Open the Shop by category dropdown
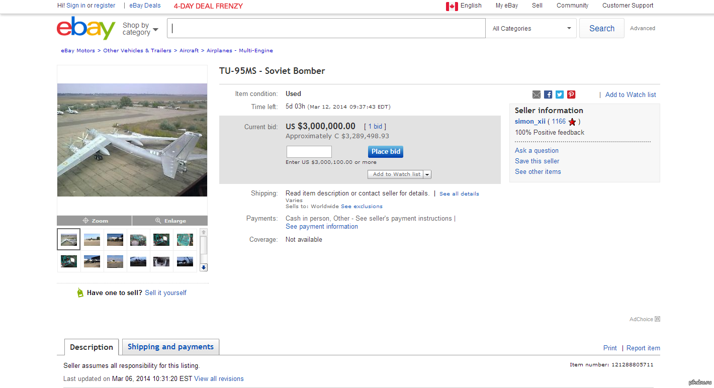Screen dimensions: 714x388 point(140,29)
